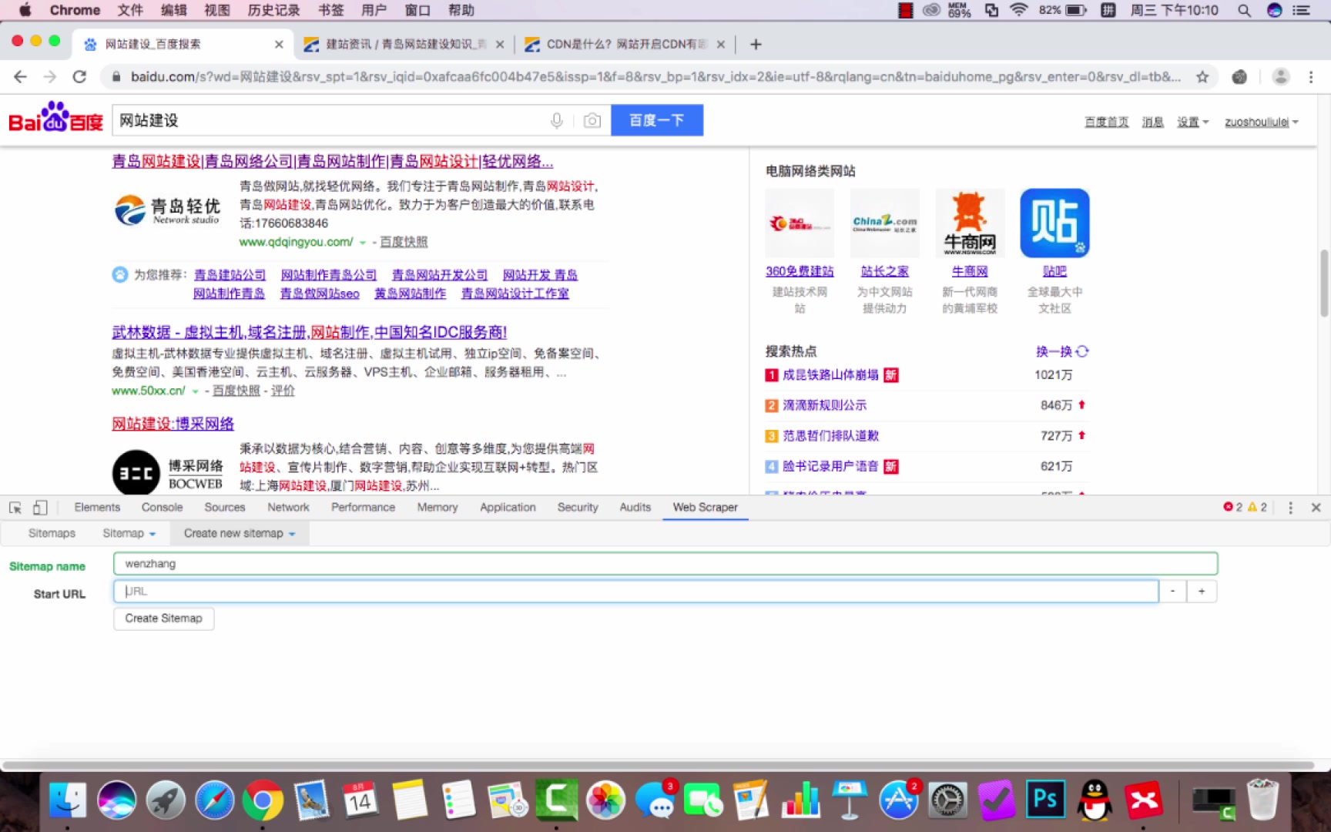Screen dimensions: 1331x832
Task: Open Trash in the dock
Action: (x=1262, y=800)
